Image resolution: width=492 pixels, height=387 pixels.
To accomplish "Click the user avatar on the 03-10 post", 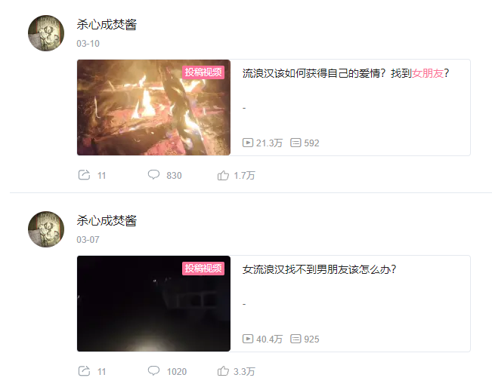I will [46, 33].
